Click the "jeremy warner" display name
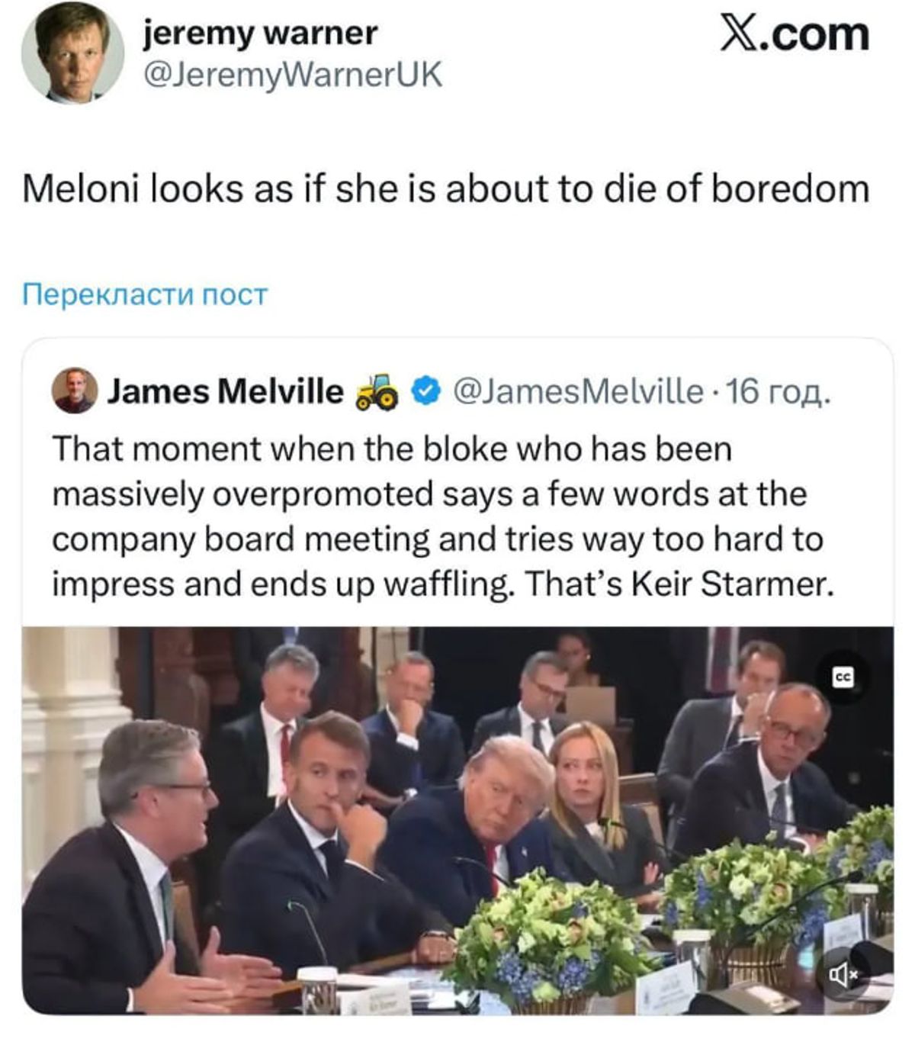The width and height of the screenshot is (915, 1055). point(260,33)
